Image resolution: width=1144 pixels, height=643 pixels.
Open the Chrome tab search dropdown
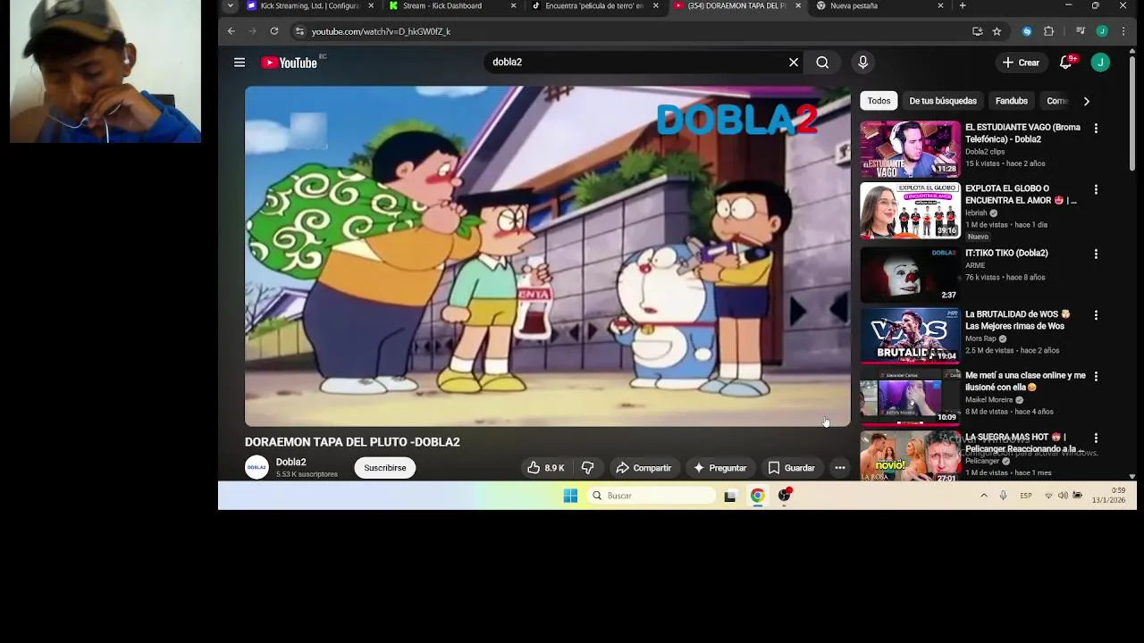(230, 5)
